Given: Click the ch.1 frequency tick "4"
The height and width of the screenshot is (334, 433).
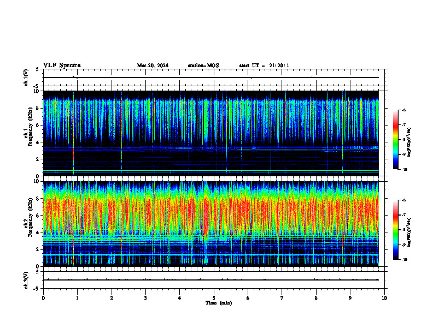Looking at the screenshot, I should [x=38, y=142].
